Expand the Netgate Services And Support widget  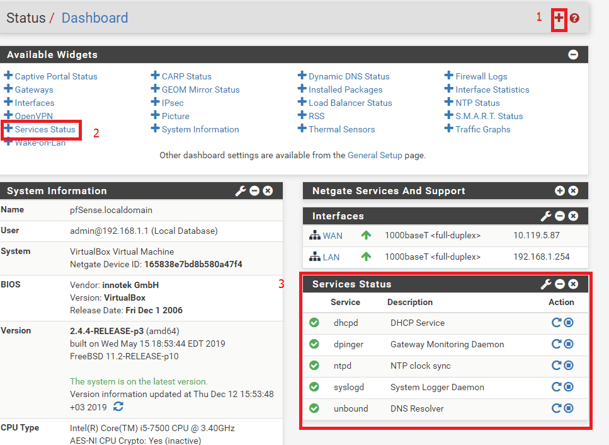click(560, 191)
